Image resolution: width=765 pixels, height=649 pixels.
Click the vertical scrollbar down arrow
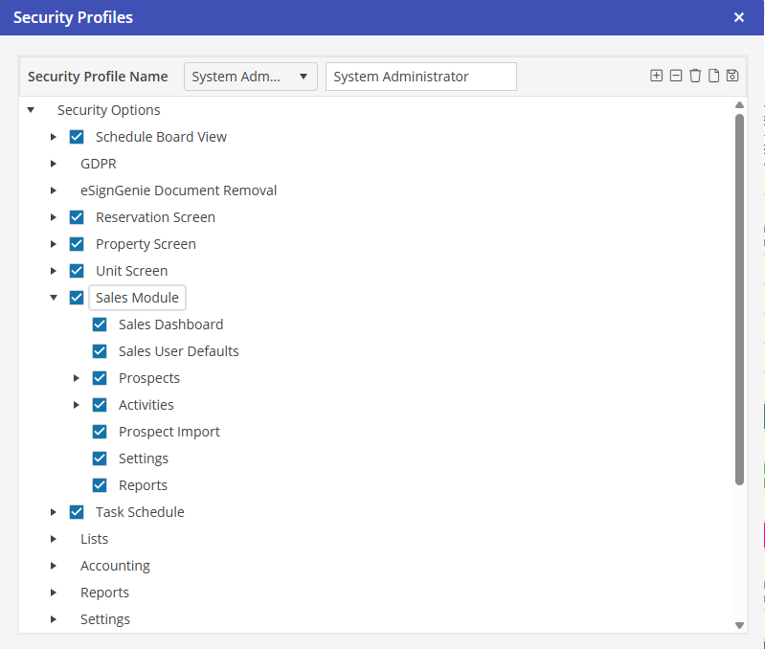pyautogui.click(x=739, y=625)
